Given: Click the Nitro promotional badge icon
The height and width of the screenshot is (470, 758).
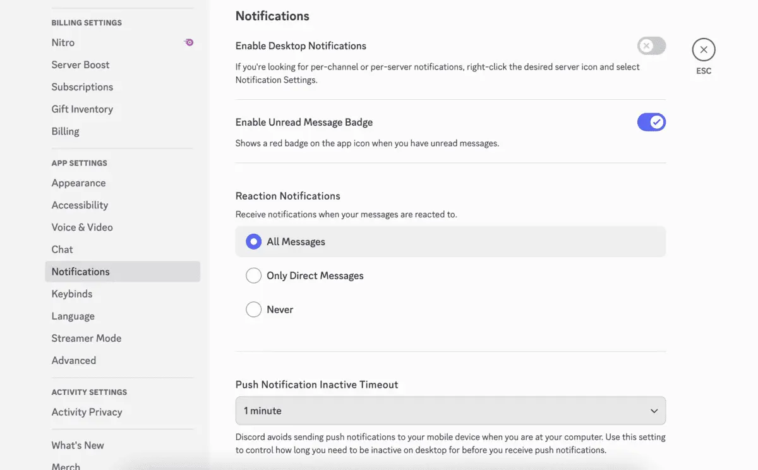Looking at the screenshot, I should point(188,42).
